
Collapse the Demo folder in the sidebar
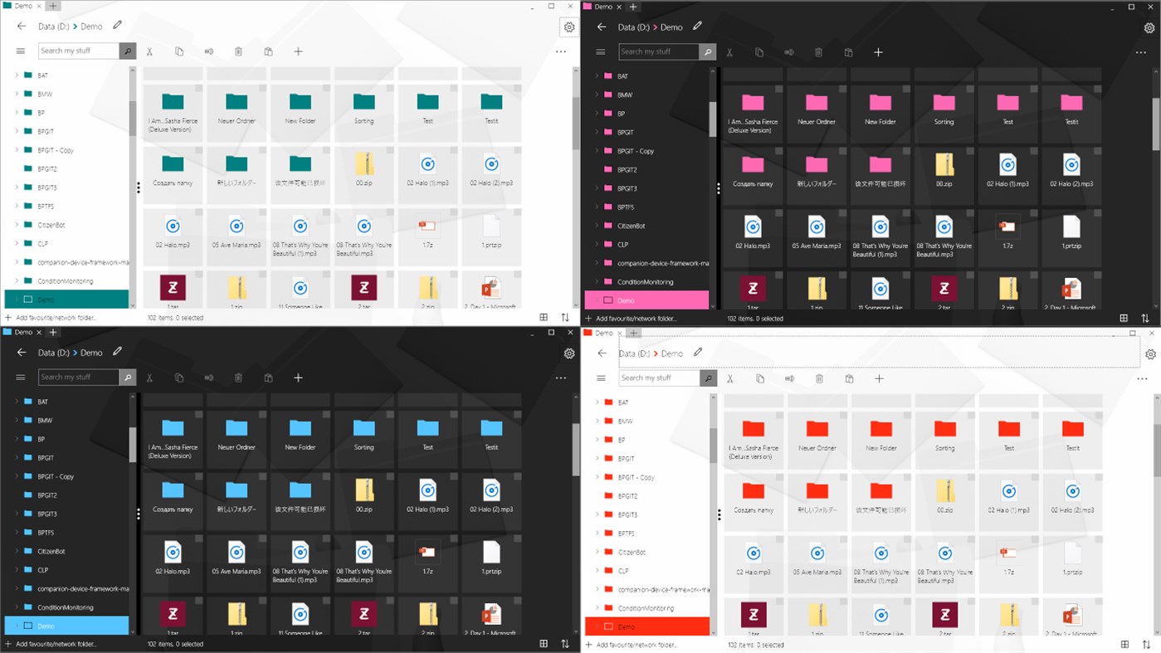point(17,299)
